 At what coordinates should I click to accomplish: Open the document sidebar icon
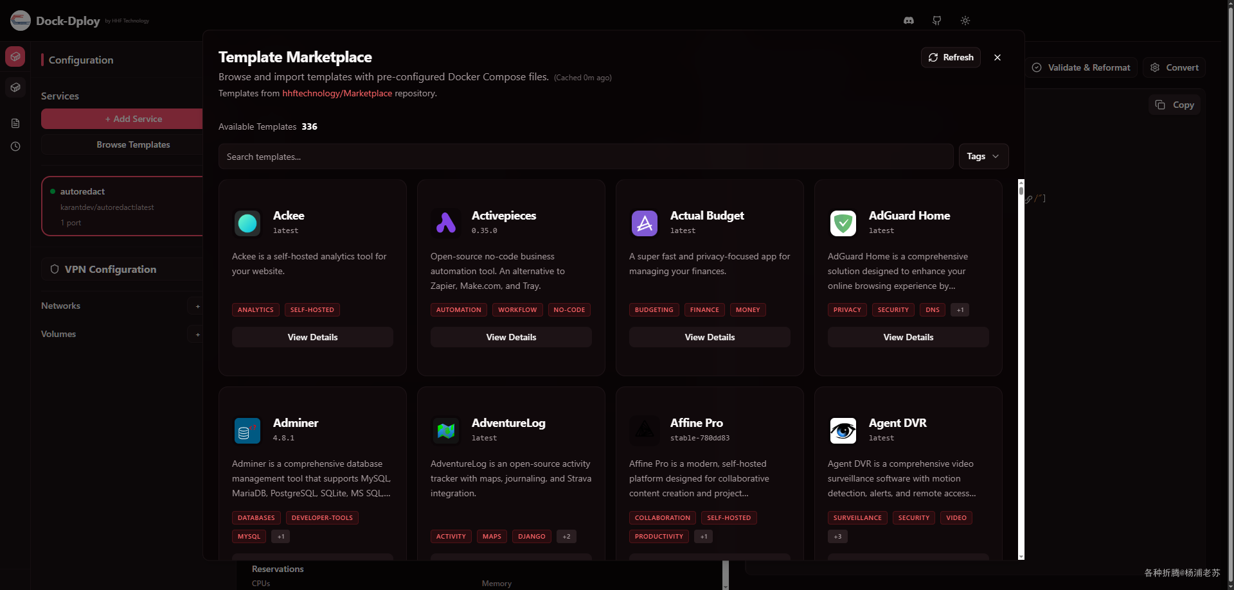[15, 123]
